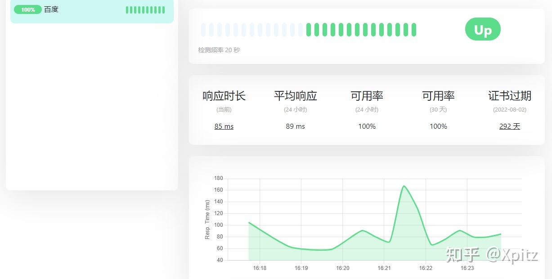Click the 100% uptime badge for 百度
The width and height of the screenshot is (552, 279).
(x=28, y=9)
